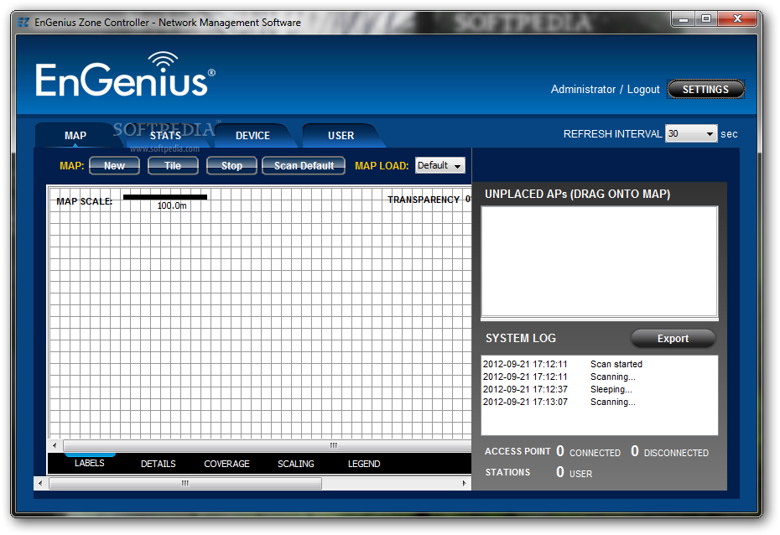780x535 pixels.
Task: Click the Stop button
Action: pyautogui.click(x=231, y=165)
